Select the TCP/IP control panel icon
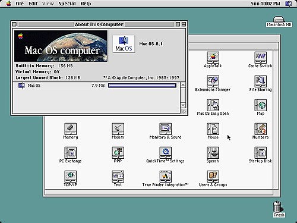Screen dimensions: 297x223 [70, 177]
